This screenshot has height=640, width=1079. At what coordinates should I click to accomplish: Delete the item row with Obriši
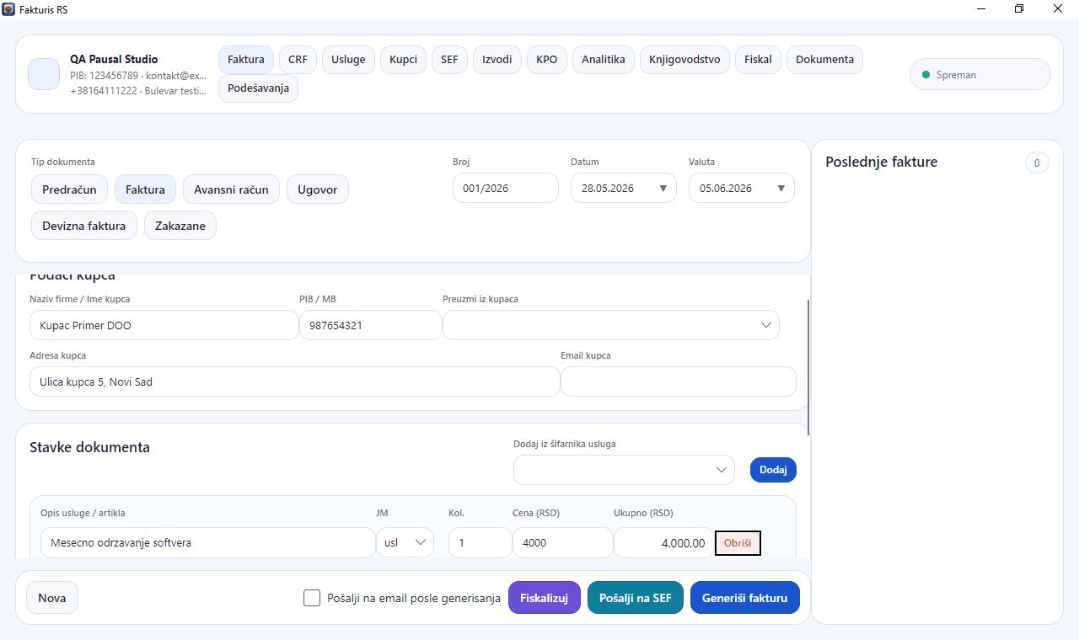tap(738, 543)
